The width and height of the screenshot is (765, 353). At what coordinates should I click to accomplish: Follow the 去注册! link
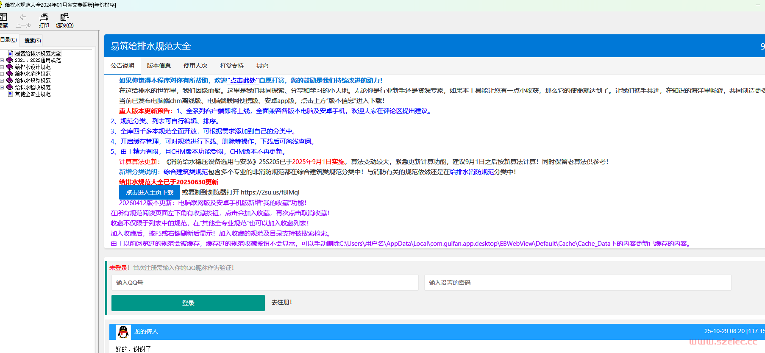pos(282,302)
